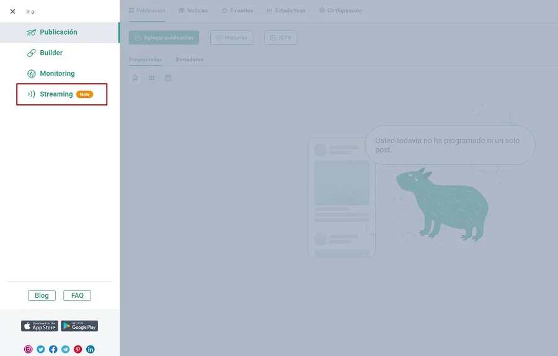Open the Instagram social icon
Image resolution: width=558 pixels, height=356 pixels.
pos(29,349)
